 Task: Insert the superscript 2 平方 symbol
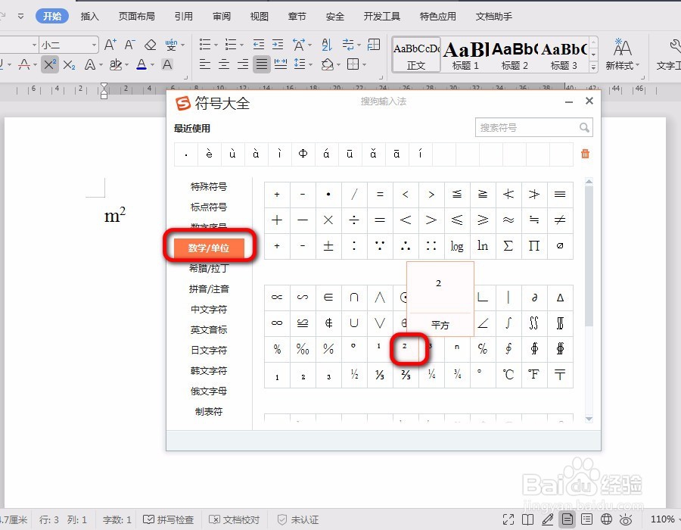(406, 349)
